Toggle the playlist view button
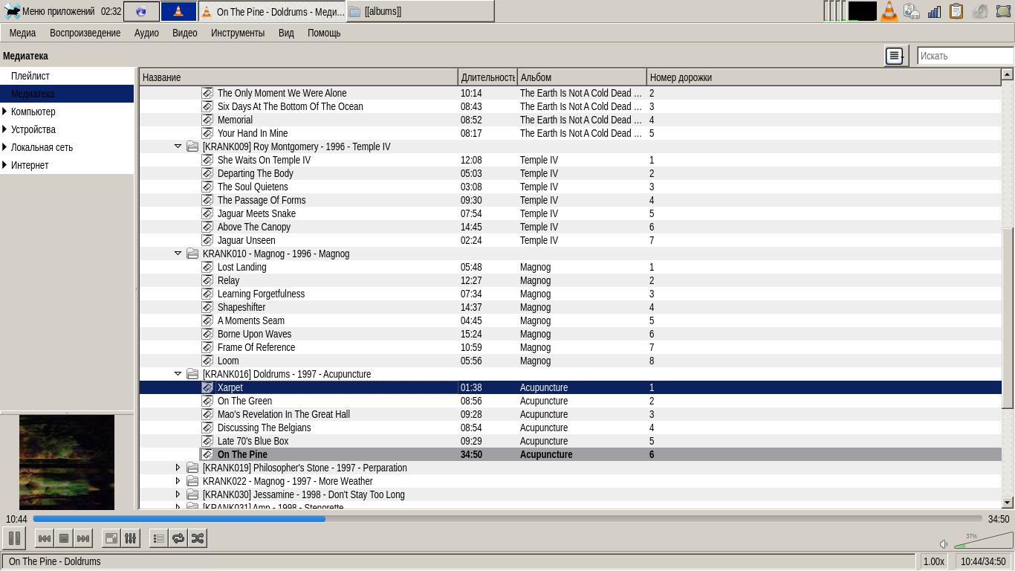The height and width of the screenshot is (571, 1015). click(x=159, y=538)
